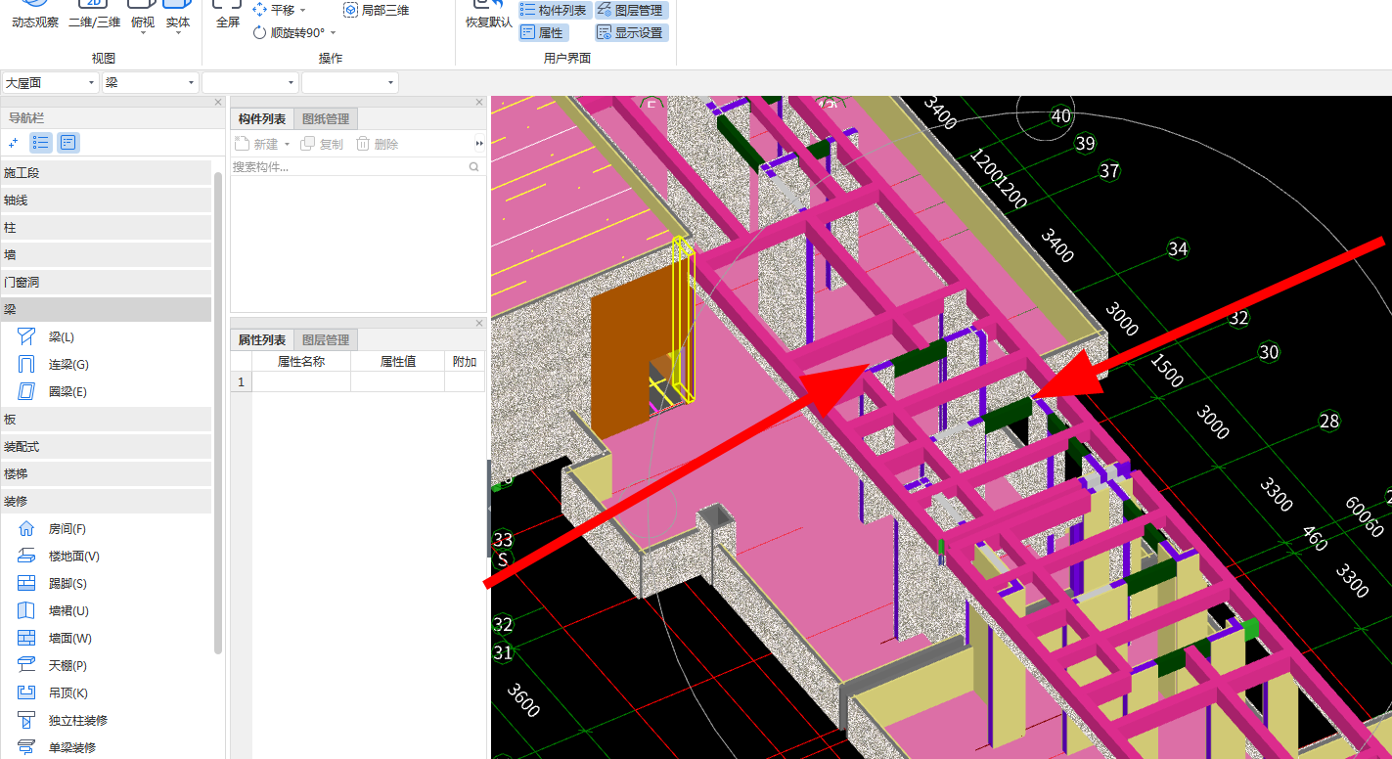Toggle 显示设置 panel visibility
1392x759 pixels.
[630, 32]
